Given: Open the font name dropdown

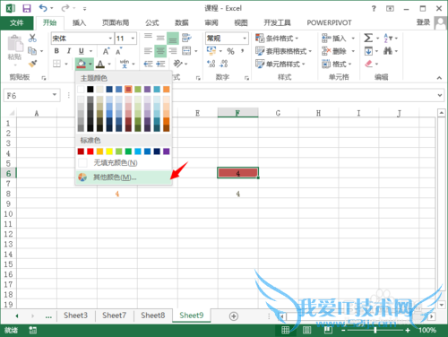Looking at the screenshot, I should pos(110,39).
